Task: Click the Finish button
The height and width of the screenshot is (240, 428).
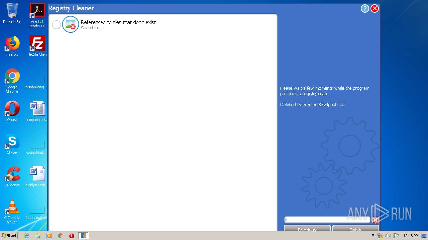Action: (x=355, y=229)
